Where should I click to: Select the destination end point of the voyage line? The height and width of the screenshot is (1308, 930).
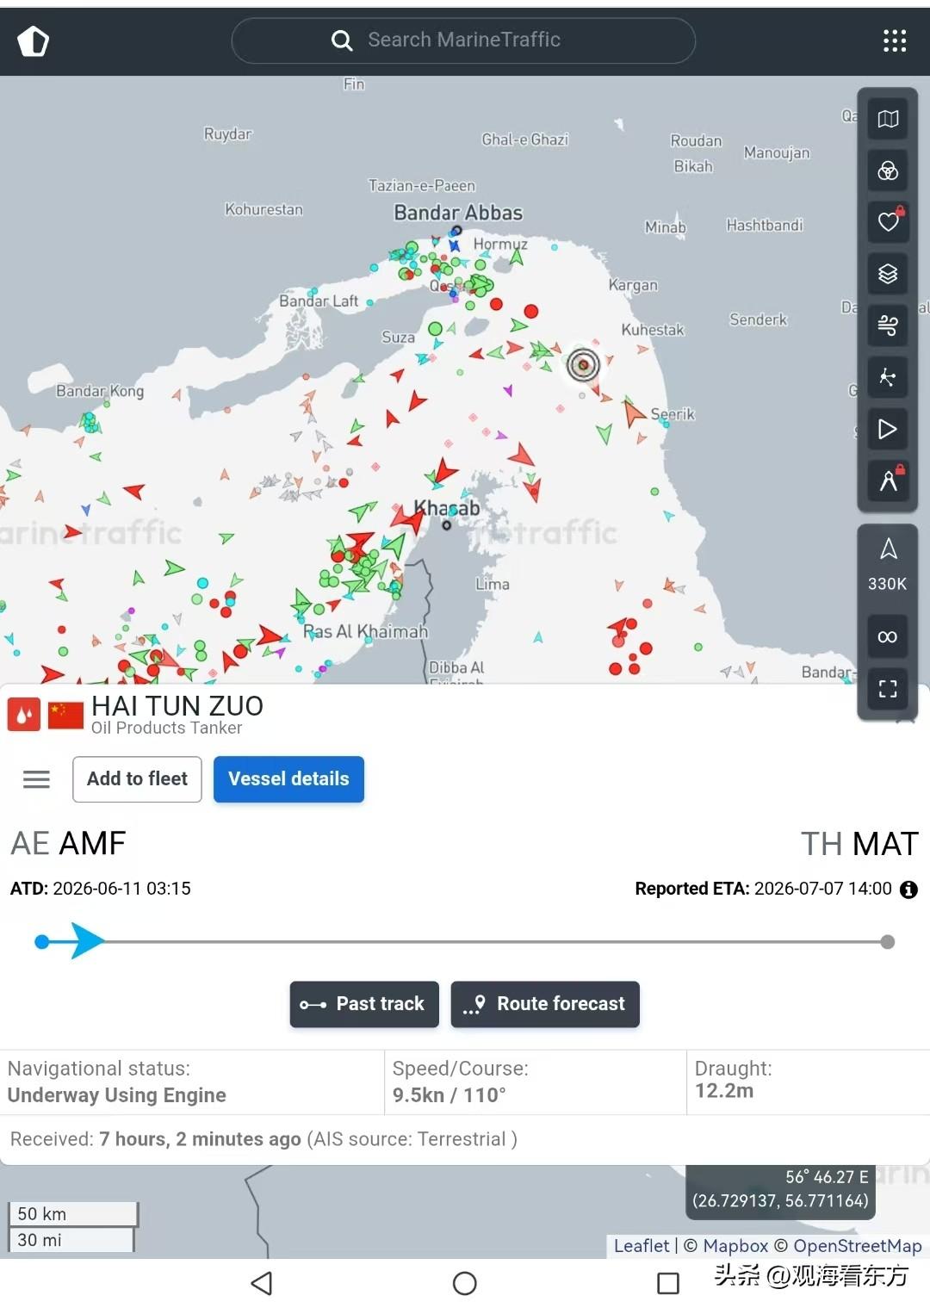tap(888, 942)
